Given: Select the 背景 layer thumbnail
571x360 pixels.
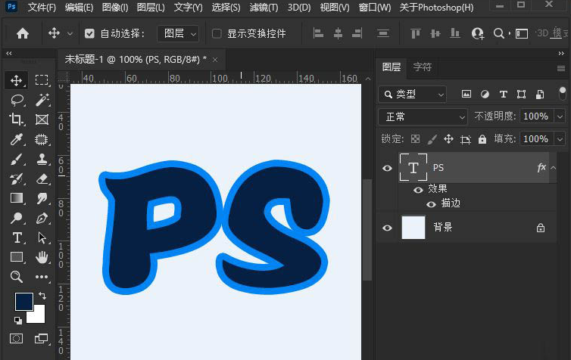Looking at the screenshot, I should (413, 227).
